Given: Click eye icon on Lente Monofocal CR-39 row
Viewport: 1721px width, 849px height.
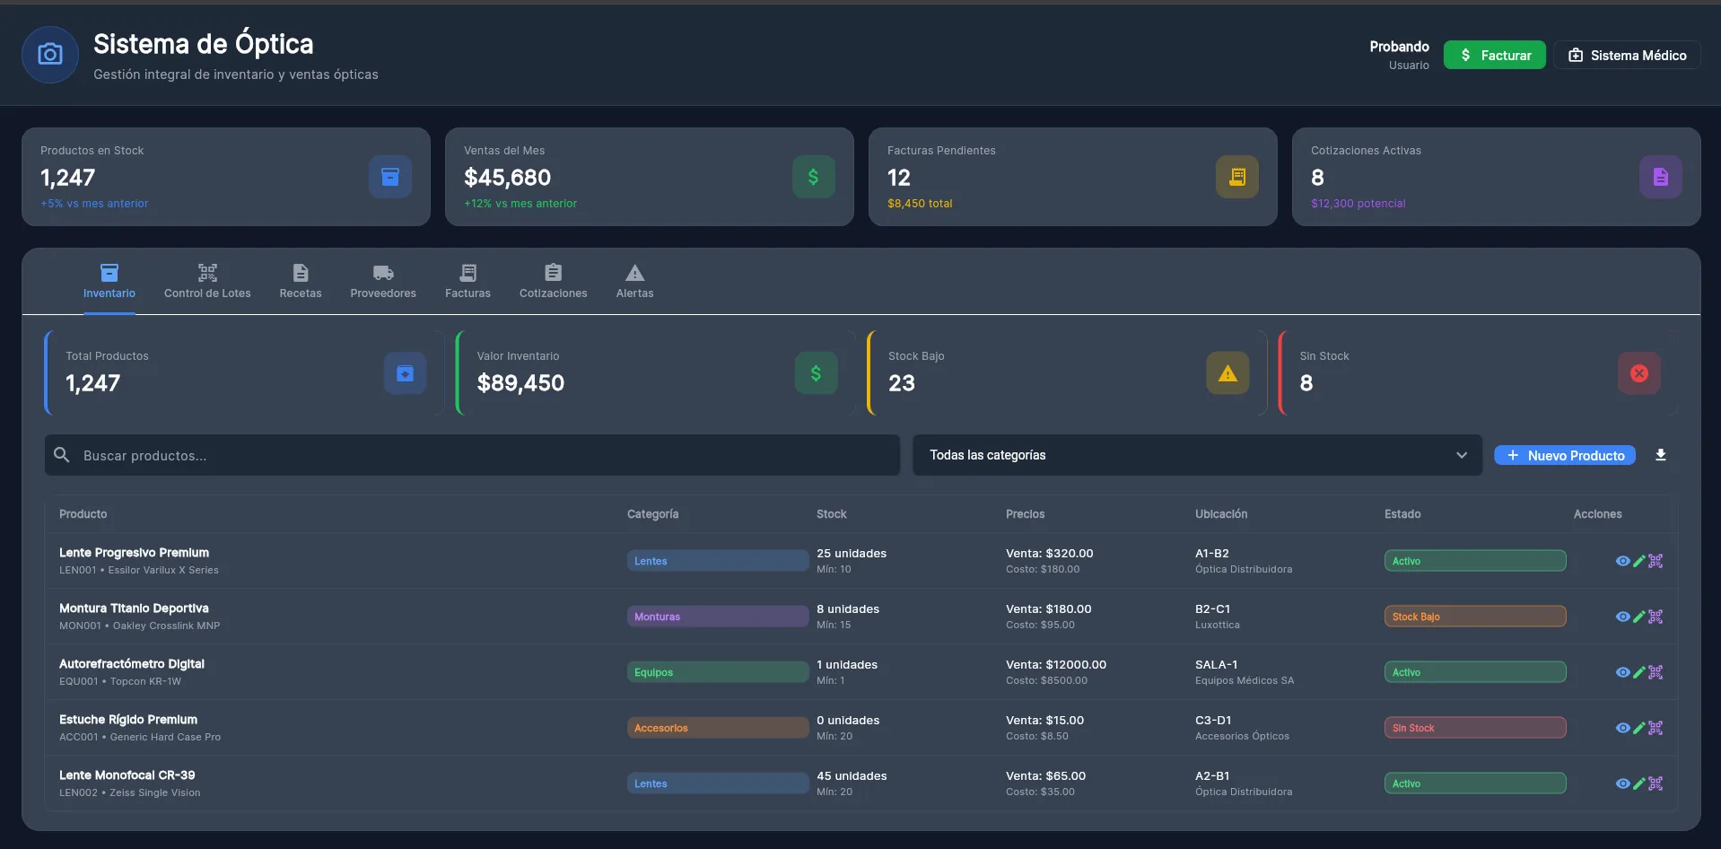Looking at the screenshot, I should pyautogui.click(x=1622, y=783).
